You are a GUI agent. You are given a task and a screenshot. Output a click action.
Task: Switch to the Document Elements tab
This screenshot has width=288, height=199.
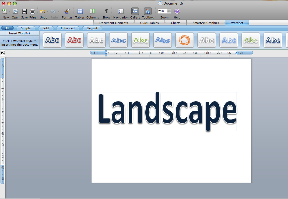tap(113, 23)
